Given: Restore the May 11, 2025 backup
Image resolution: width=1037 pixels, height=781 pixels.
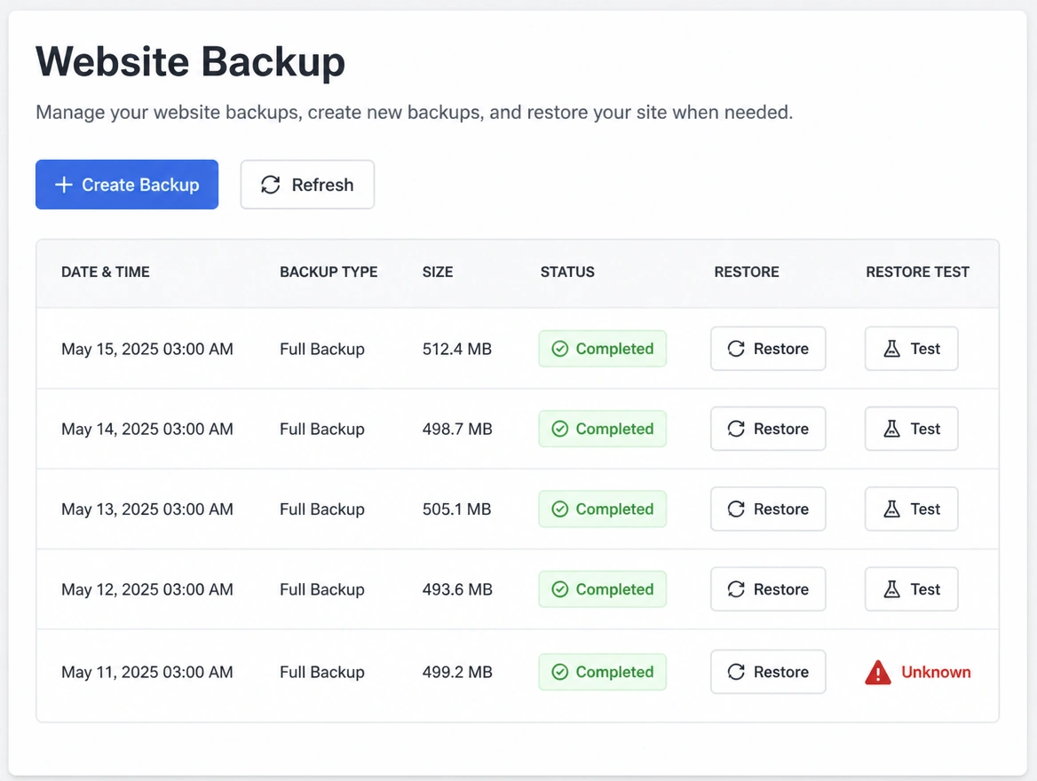Looking at the screenshot, I should coord(768,672).
